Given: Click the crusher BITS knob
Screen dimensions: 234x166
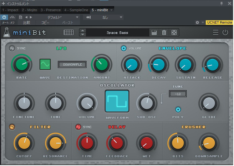Looking at the screenshot, I should [x=178, y=143].
